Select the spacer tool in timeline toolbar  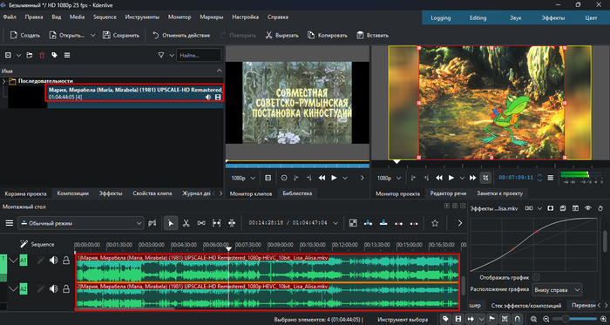(201, 223)
